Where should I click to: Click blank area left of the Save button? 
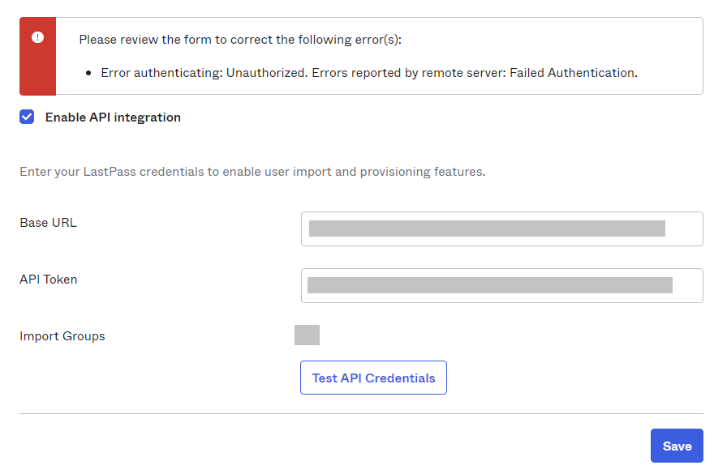[406, 446]
